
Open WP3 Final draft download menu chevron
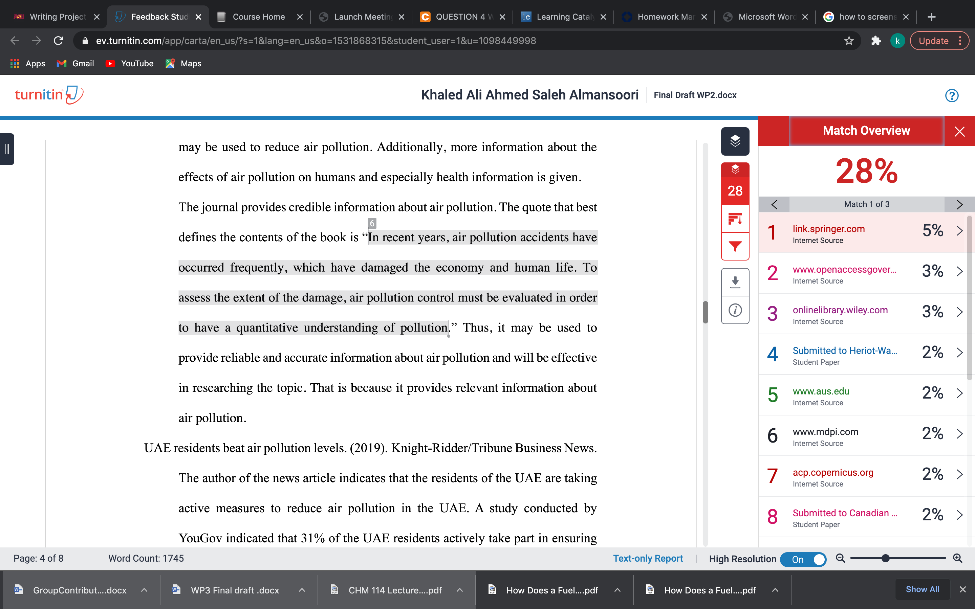[302, 590]
